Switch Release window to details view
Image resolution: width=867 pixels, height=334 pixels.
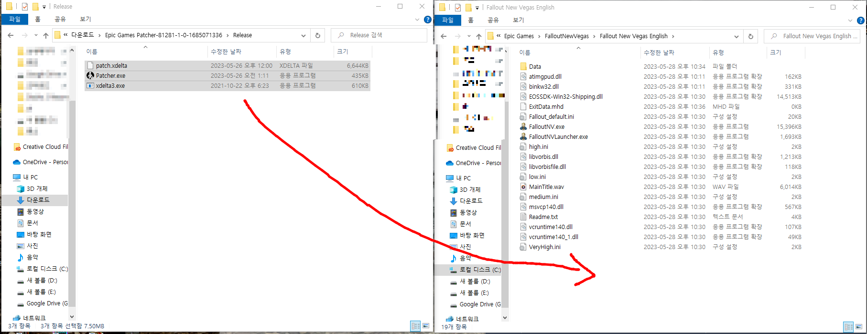tap(415, 326)
